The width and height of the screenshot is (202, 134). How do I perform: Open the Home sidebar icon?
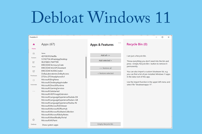click(x=34, y=44)
